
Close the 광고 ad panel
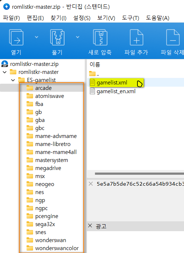(90, 226)
